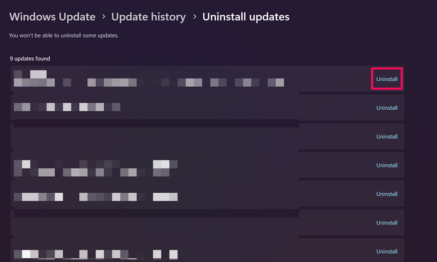Uninstall the seventh update at bottom
The image size is (437, 262).
pyautogui.click(x=387, y=251)
